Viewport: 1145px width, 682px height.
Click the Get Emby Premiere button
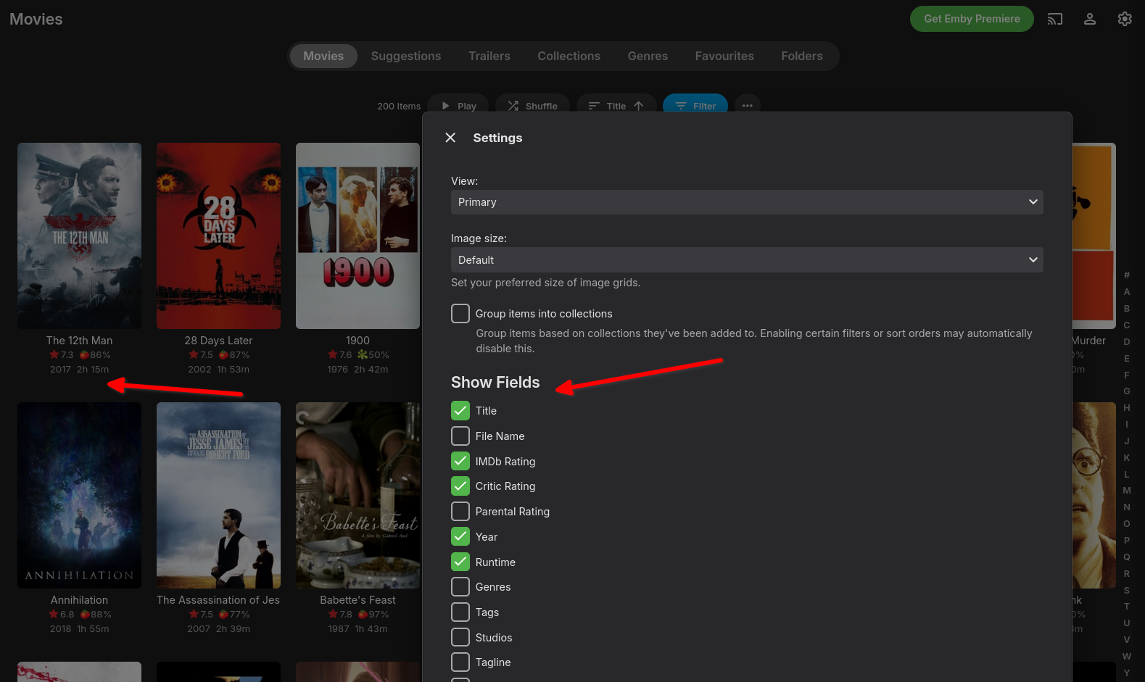[972, 19]
